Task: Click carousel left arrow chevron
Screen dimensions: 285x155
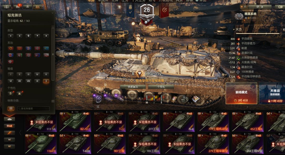Action: point(20,133)
